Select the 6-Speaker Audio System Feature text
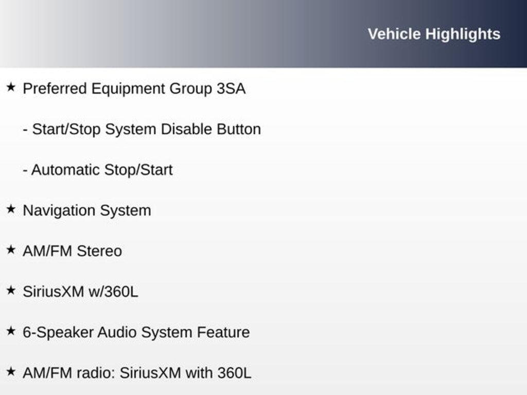Viewport: 527px width, 395px height. pyautogui.click(x=136, y=332)
